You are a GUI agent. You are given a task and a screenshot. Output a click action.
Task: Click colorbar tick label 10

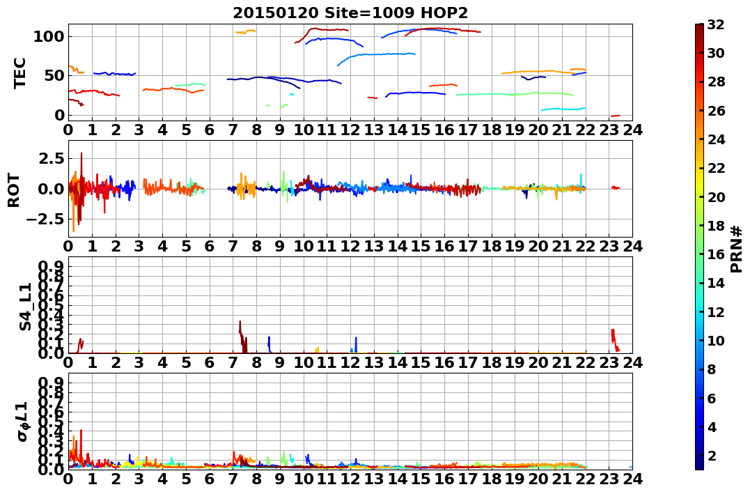[x=716, y=340]
